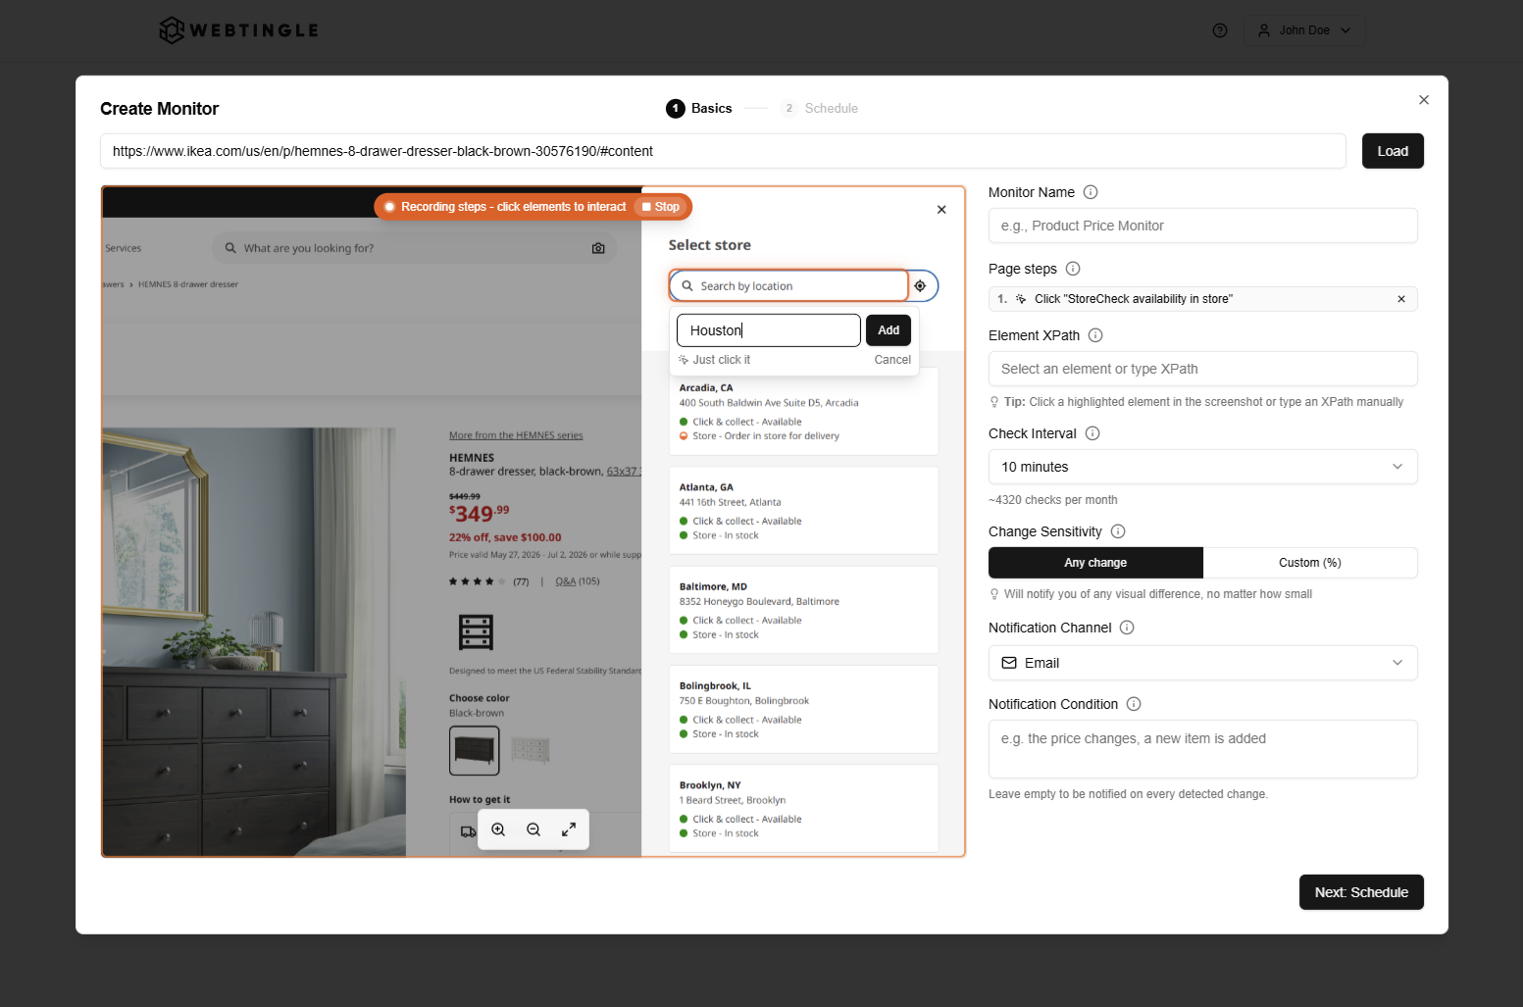Screen dimensions: 1523x1007
Task: Click the furniture stability standard icon
Action: (476, 632)
